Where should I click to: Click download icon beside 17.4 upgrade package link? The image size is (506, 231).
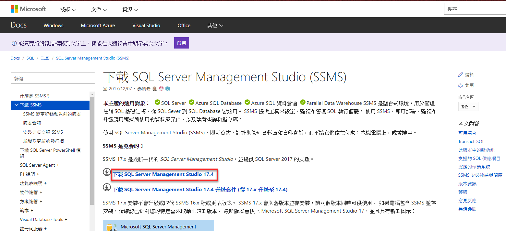[x=107, y=187]
